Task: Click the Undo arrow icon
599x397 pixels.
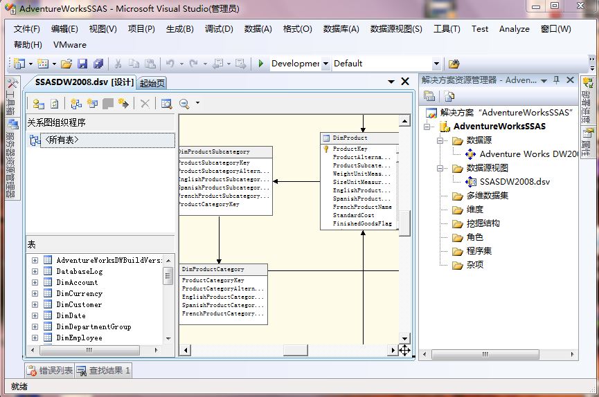Action: point(170,64)
